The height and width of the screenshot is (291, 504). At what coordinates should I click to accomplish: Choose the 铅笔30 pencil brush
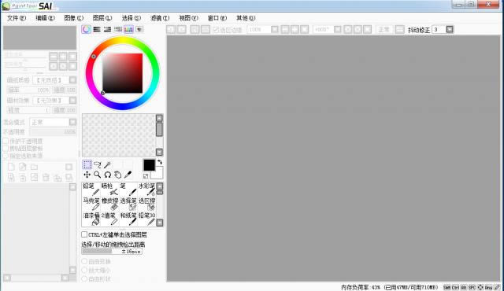point(146,219)
